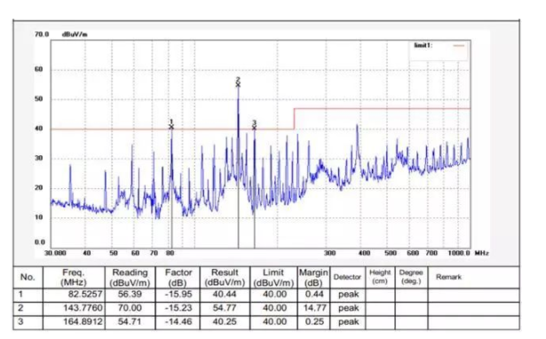Click margin value 0.44
Screen dimensions: 546x339
(x=314, y=295)
